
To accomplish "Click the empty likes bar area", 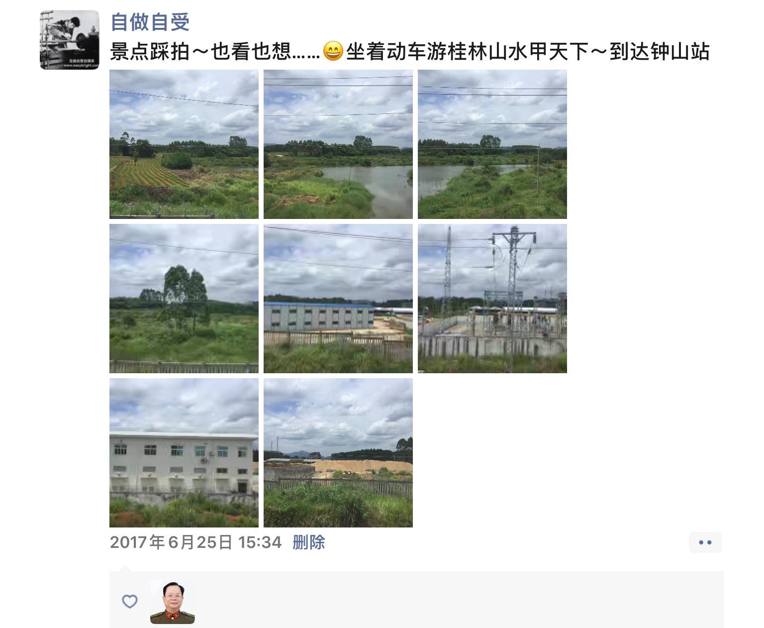I will [x=458, y=600].
